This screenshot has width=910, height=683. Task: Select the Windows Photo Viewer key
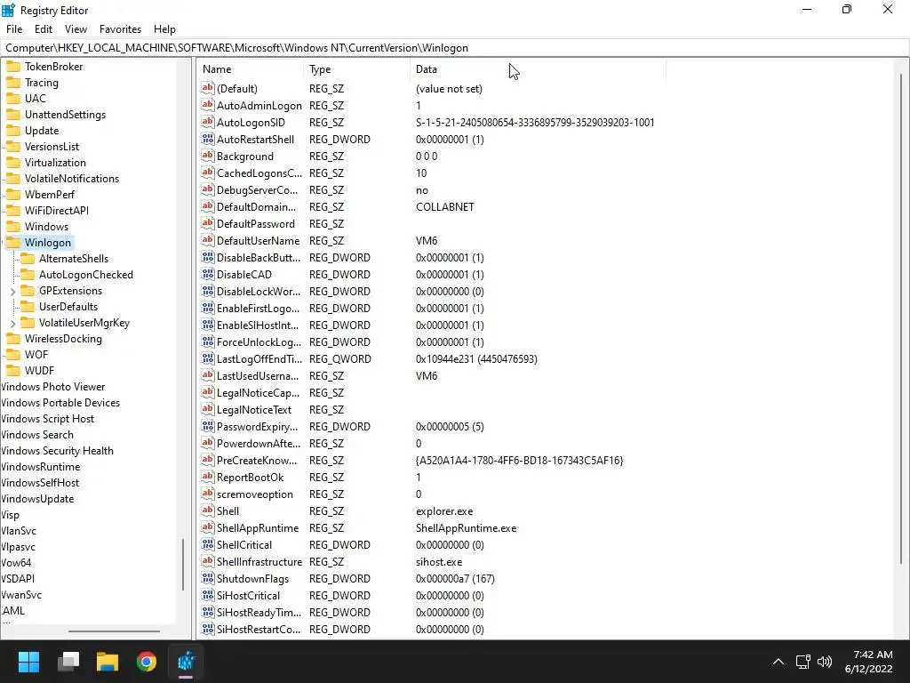(x=52, y=387)
